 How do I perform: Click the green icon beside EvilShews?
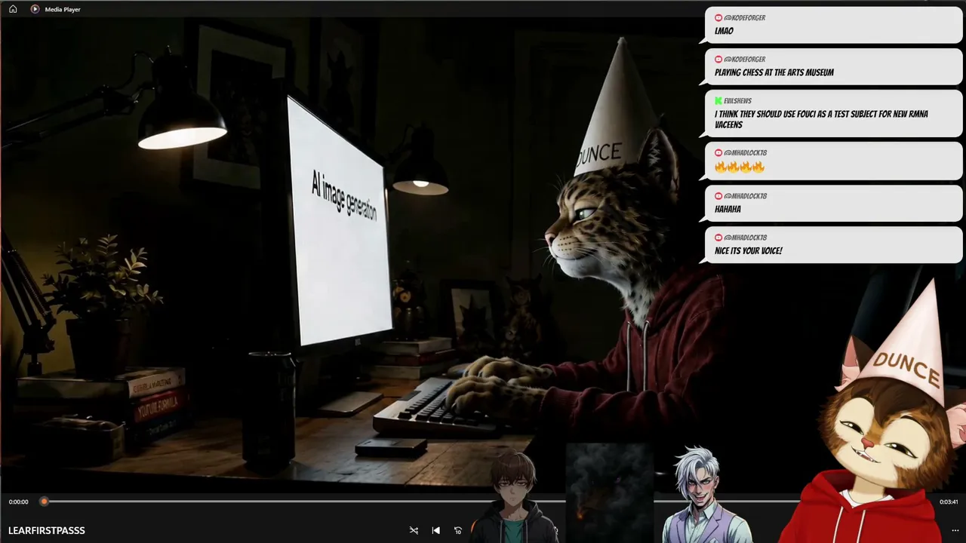point(718,100)
